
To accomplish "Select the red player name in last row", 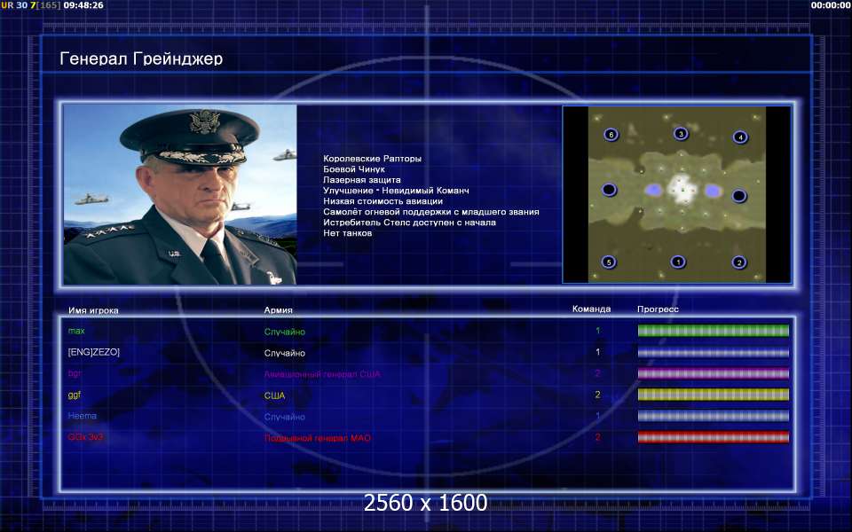I will (x=85, y=437).
